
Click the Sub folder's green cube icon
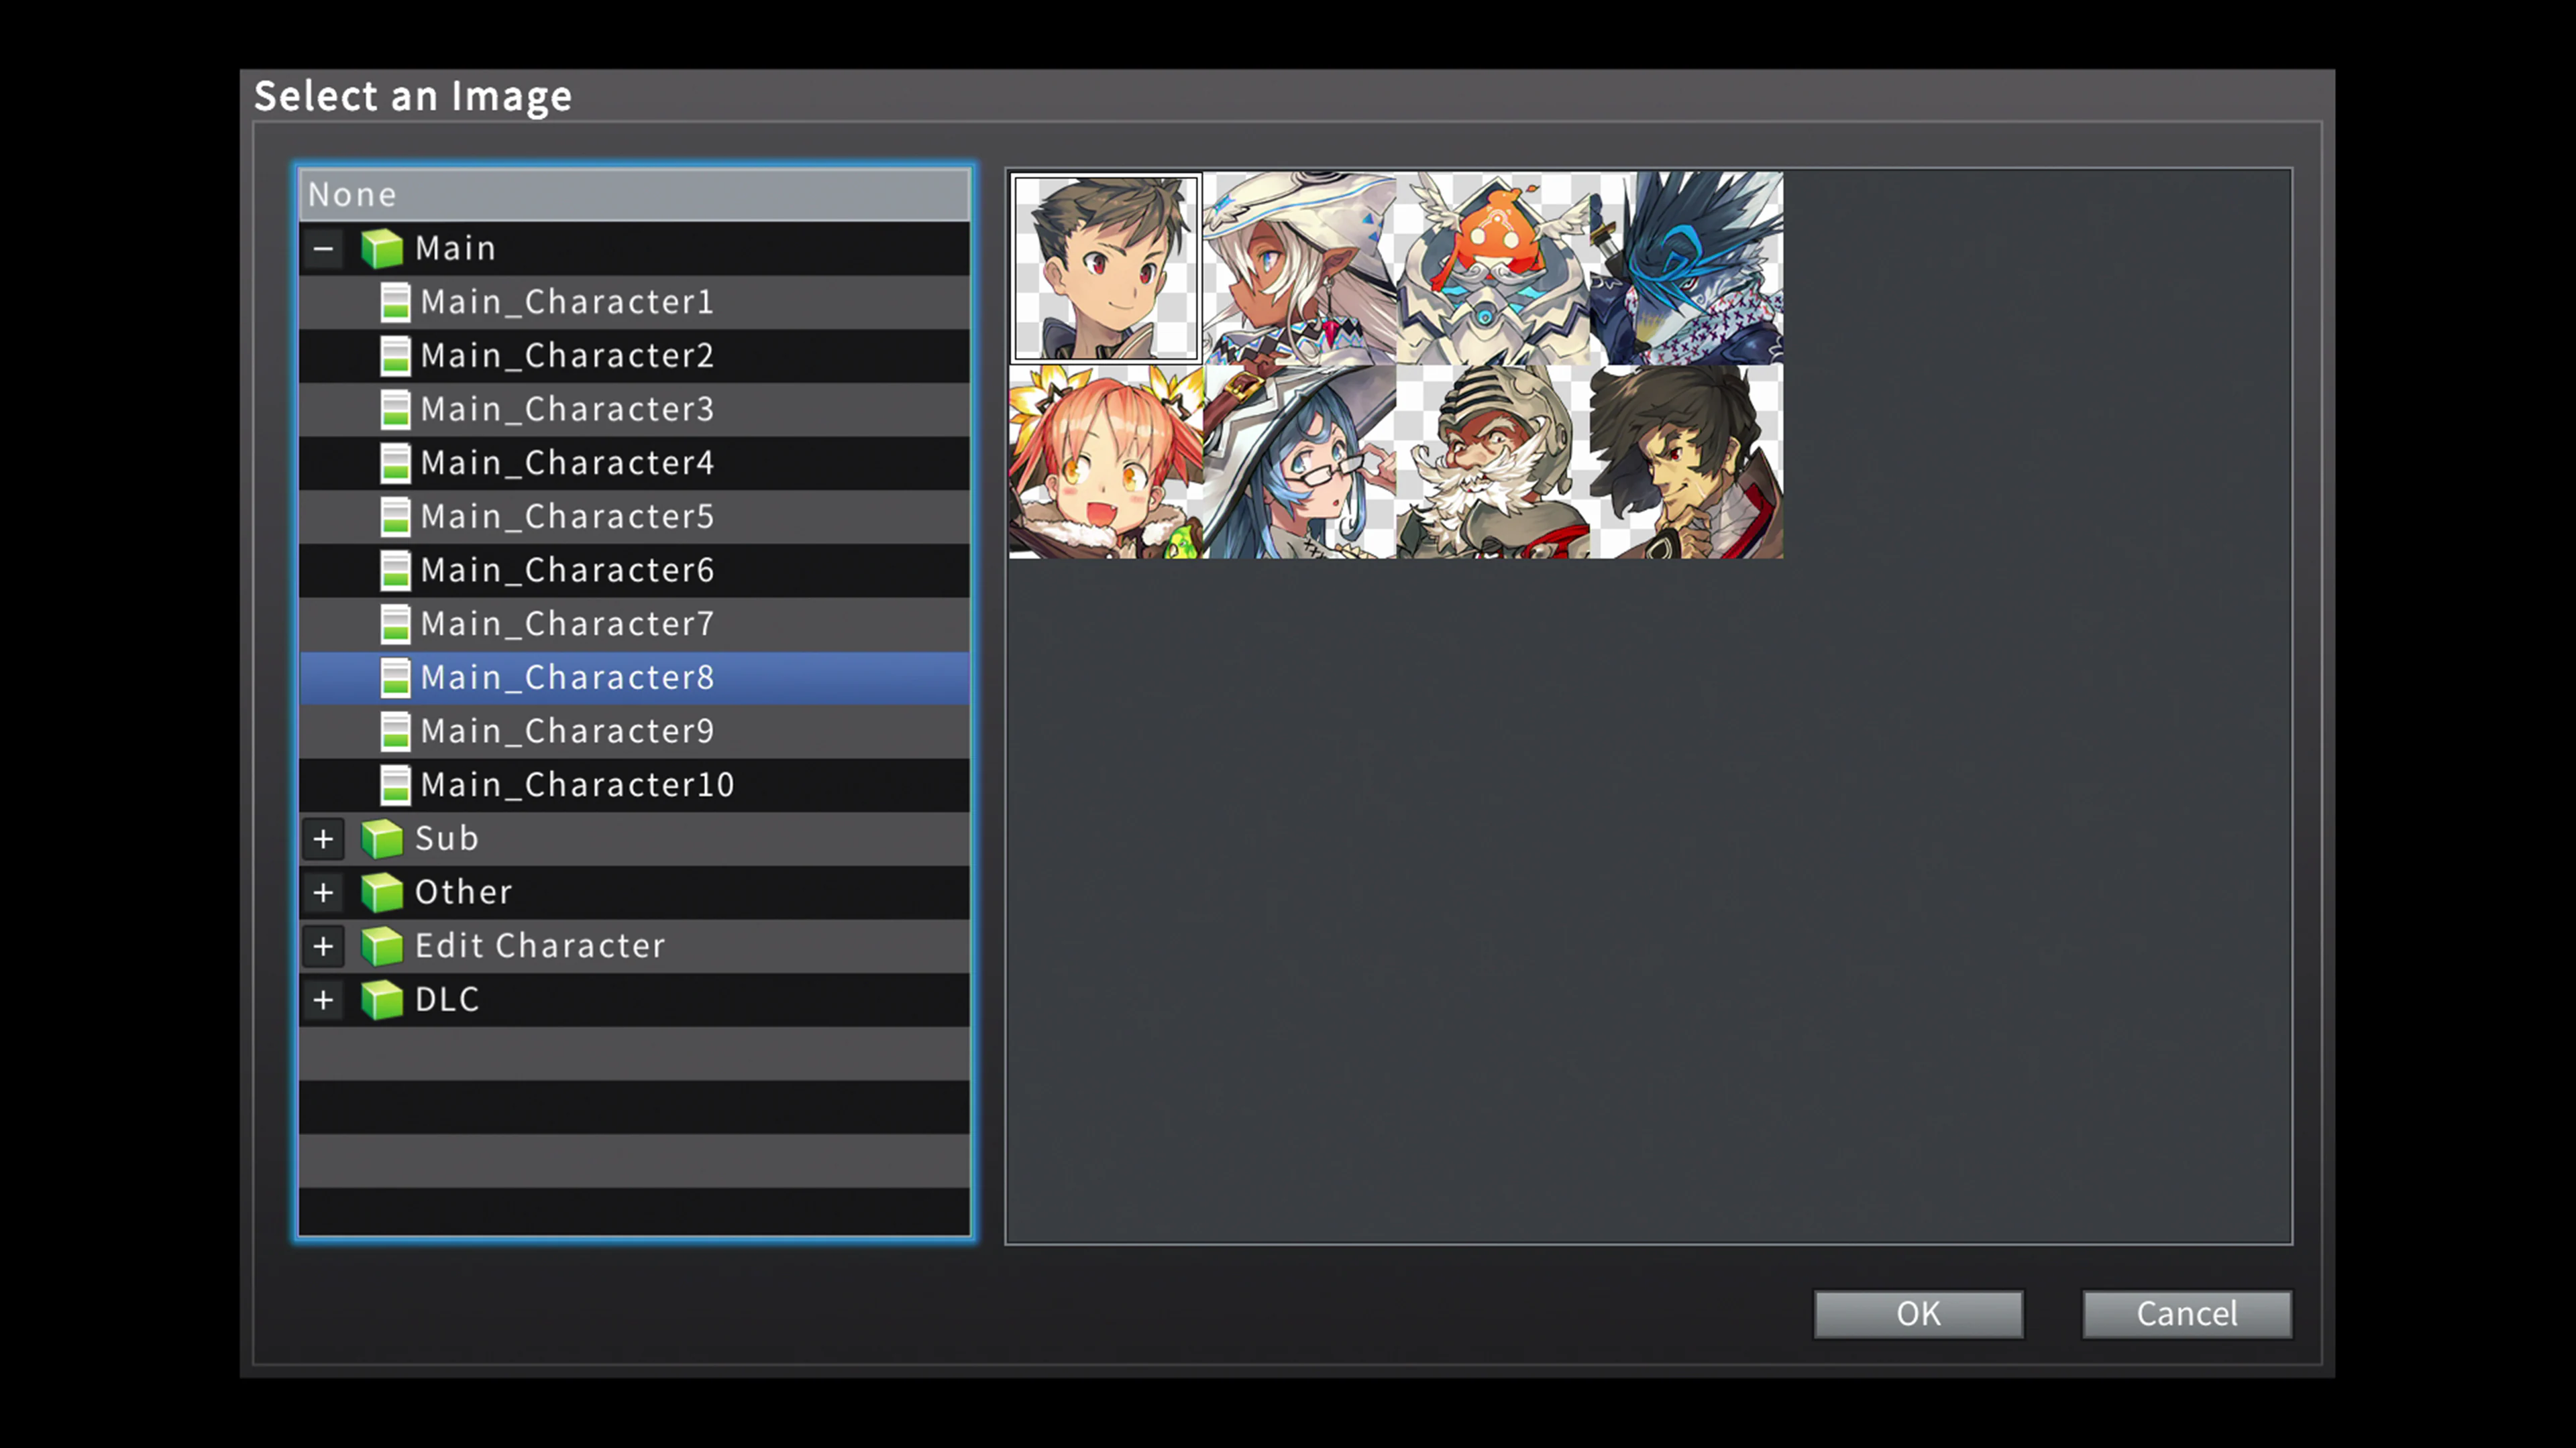[x=383, y=839]
